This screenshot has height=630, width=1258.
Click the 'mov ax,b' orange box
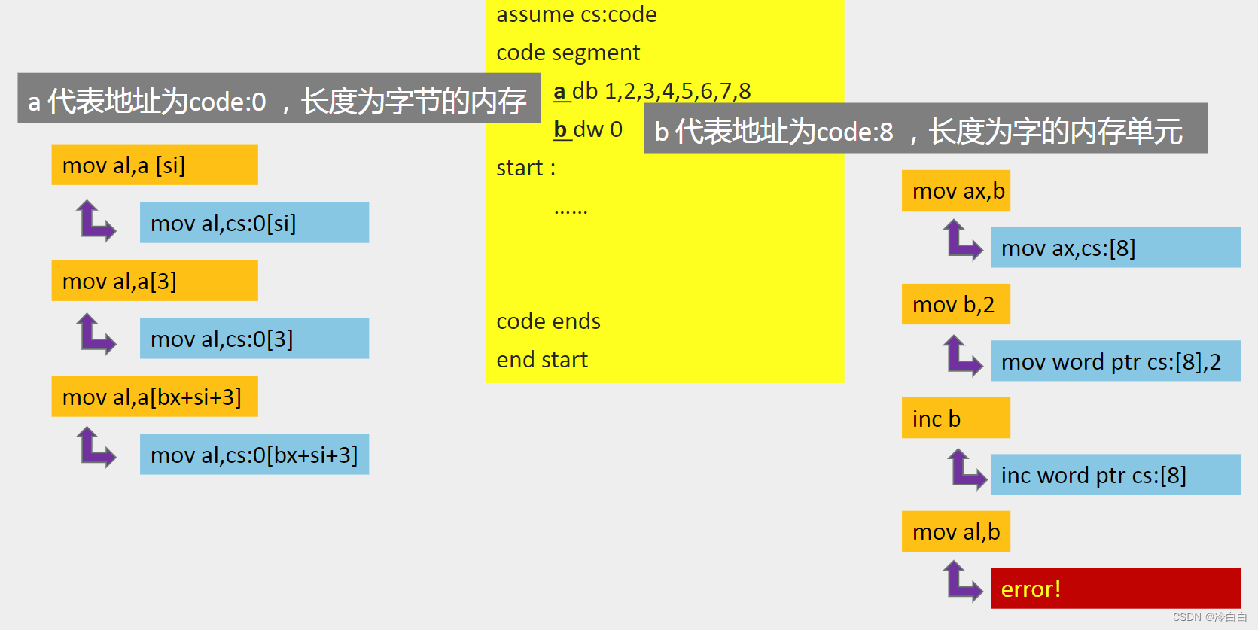pyautogui.click(x=956, y=190)
